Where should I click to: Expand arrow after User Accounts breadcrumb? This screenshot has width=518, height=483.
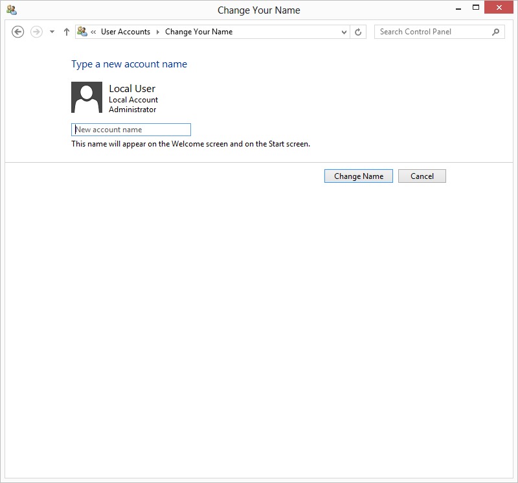pos(157,32)
